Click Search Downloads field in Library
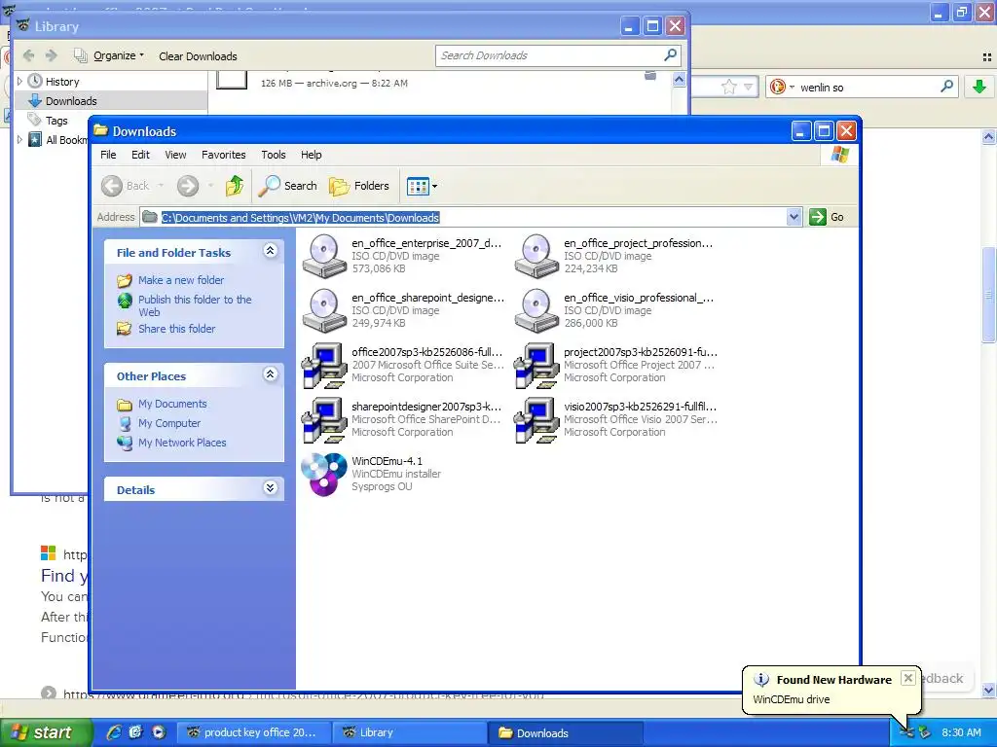The height and width of the screenshot is (747, 997). coord(558,55)
